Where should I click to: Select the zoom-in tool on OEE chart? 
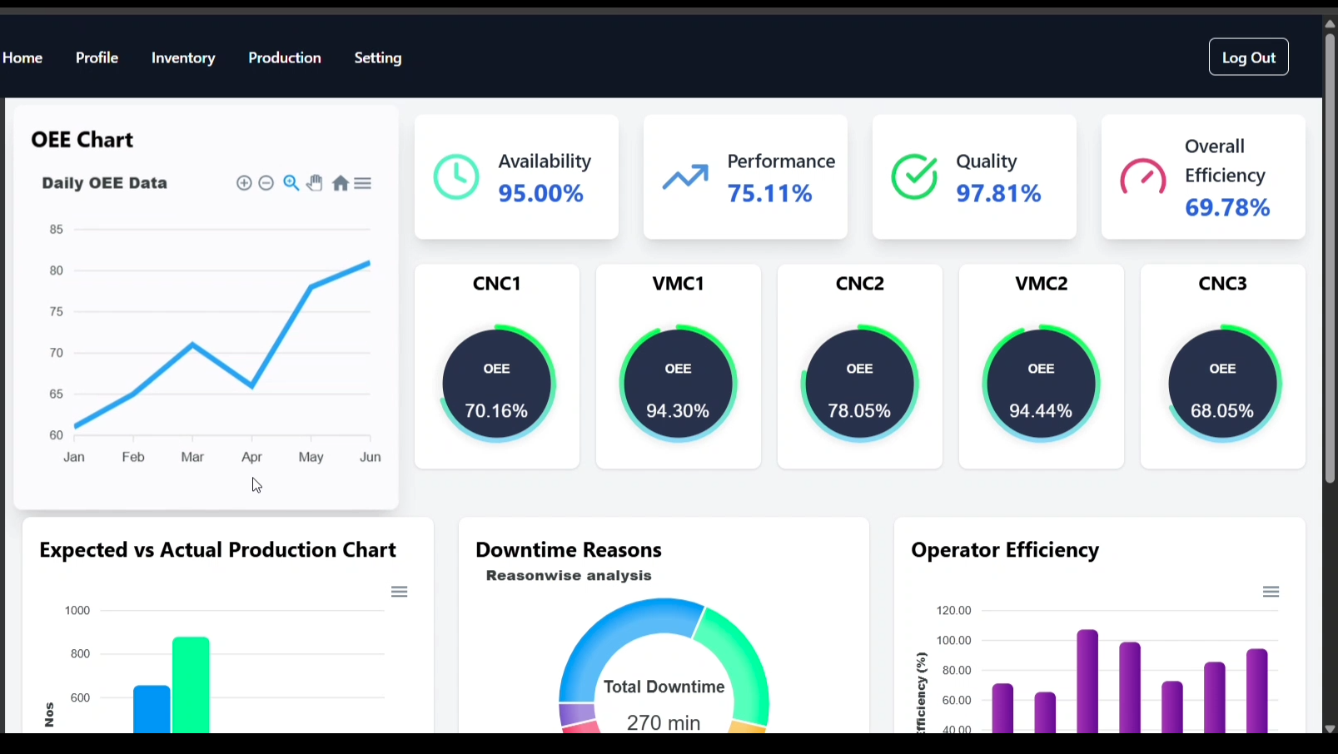coord(245,183)
